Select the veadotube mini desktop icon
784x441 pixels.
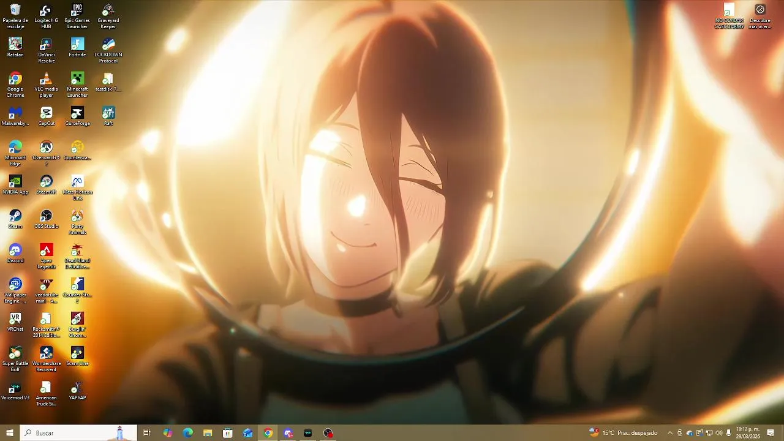[46, 291]
